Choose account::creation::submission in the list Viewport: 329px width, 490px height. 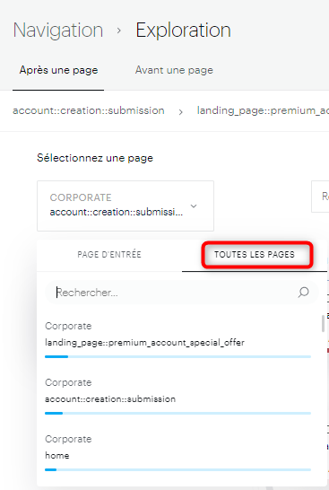point(177,395)
